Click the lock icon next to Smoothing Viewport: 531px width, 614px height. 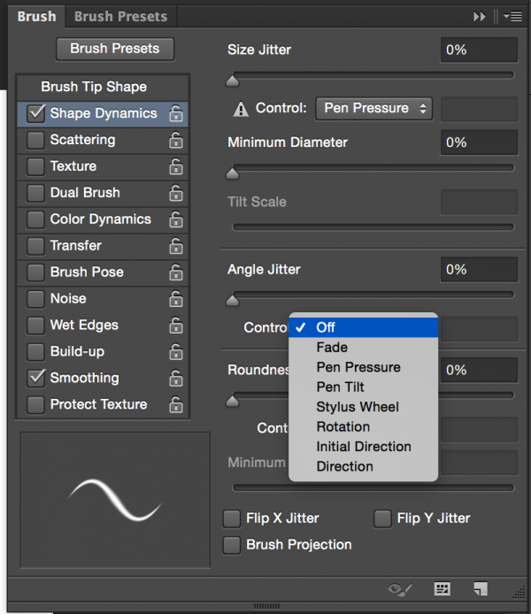pyautogui.click(x=176, y=378)
